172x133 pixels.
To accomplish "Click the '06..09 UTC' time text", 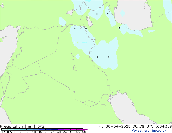I will coord(143,126).
